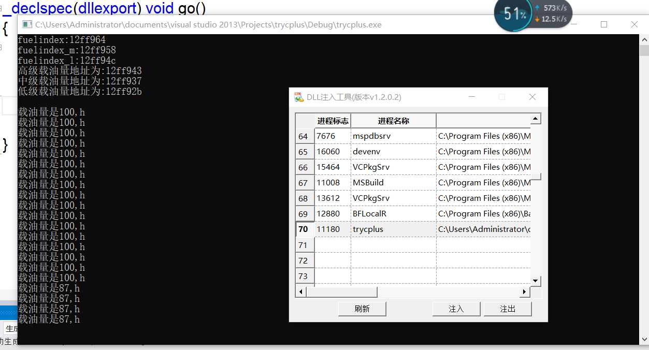Select the BFLocalR process name cell
This screenshot has height=350, width=649.
point(393,214)
